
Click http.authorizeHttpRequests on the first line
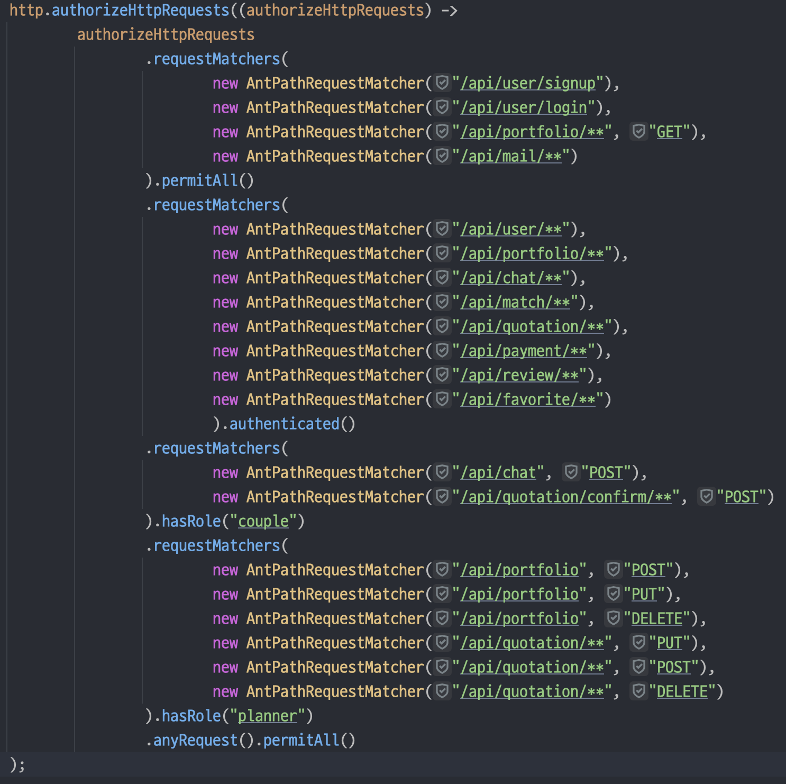[x=120, y=10]
